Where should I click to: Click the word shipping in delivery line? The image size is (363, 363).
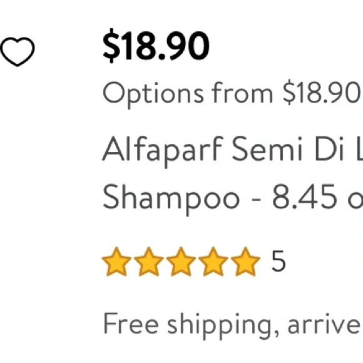pyautogui.click(x=220, y=325)
